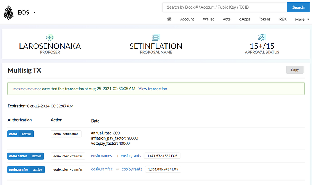The height and width of the screenshot is (185, 312).
Task: Click the Expiration date Oct-12-2024 text
Action: click(50, 106)
